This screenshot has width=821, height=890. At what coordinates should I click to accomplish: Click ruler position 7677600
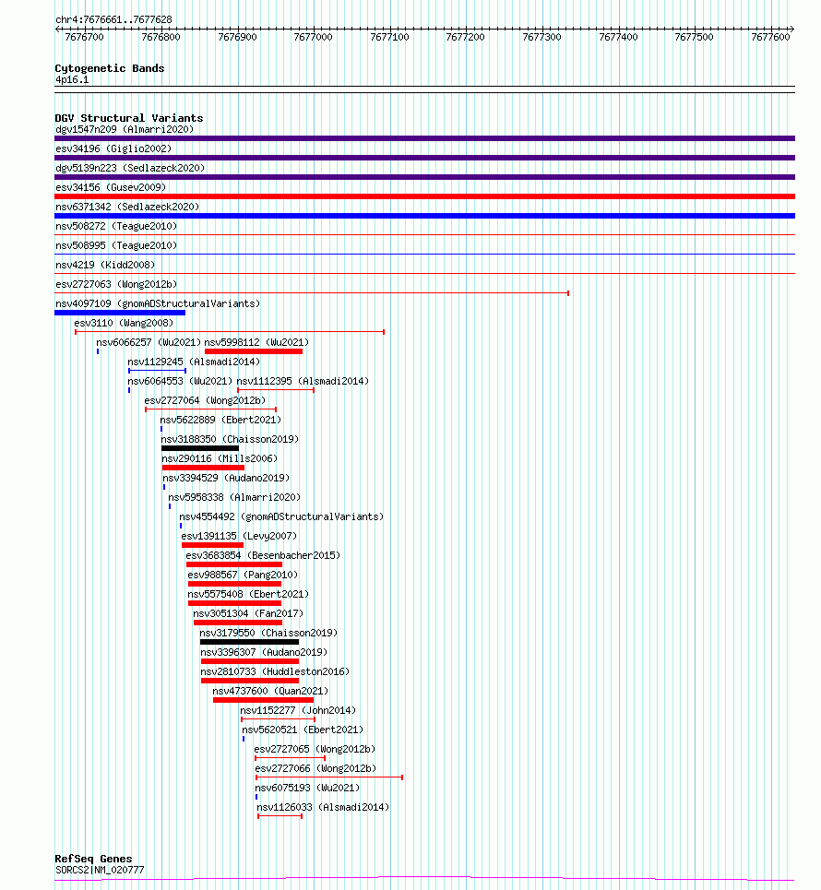click(770, 37)
